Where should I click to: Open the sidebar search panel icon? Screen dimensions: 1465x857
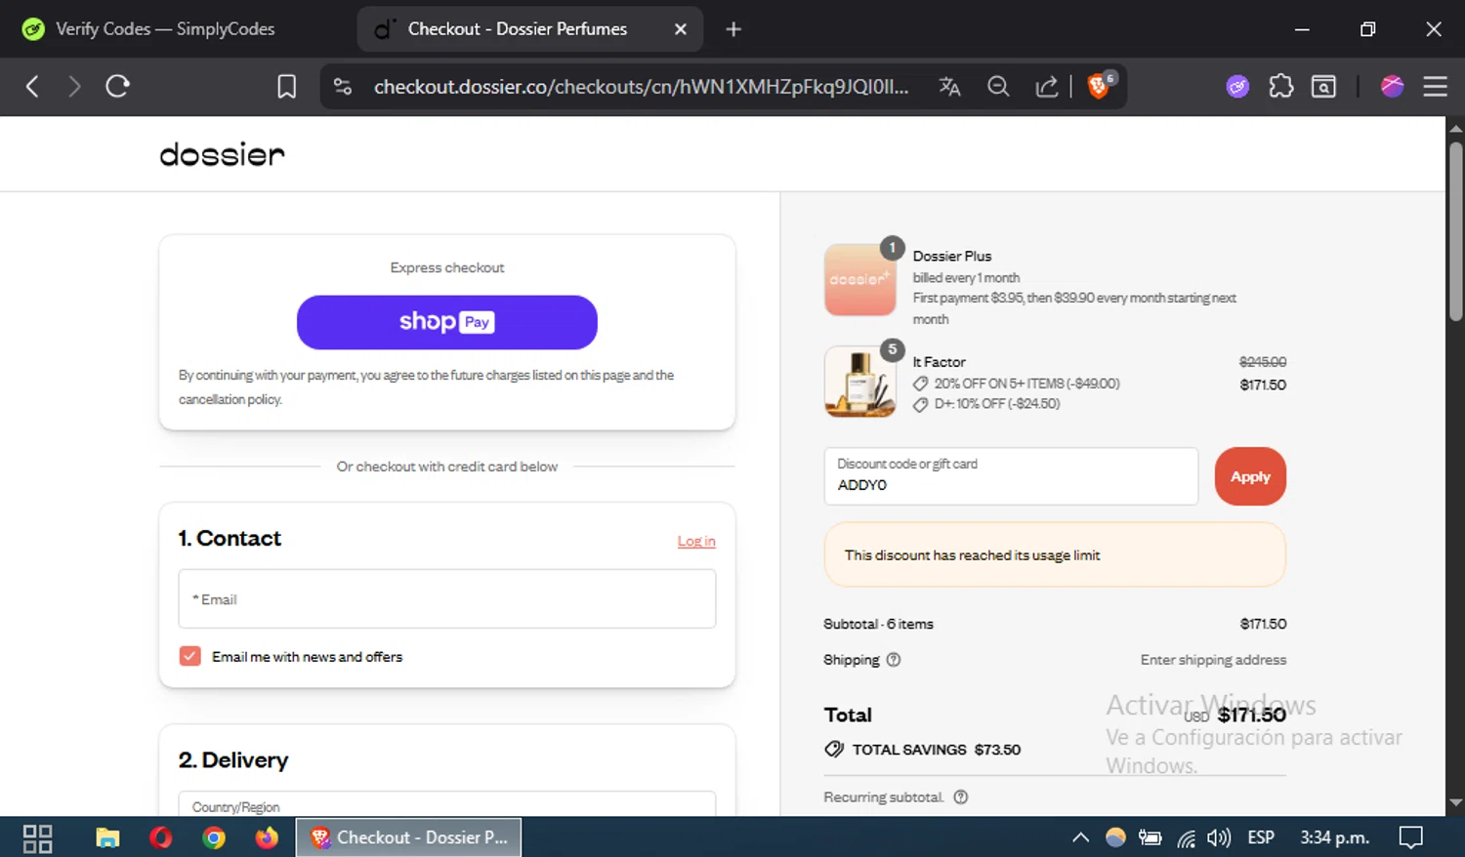tap(1323, 87)
